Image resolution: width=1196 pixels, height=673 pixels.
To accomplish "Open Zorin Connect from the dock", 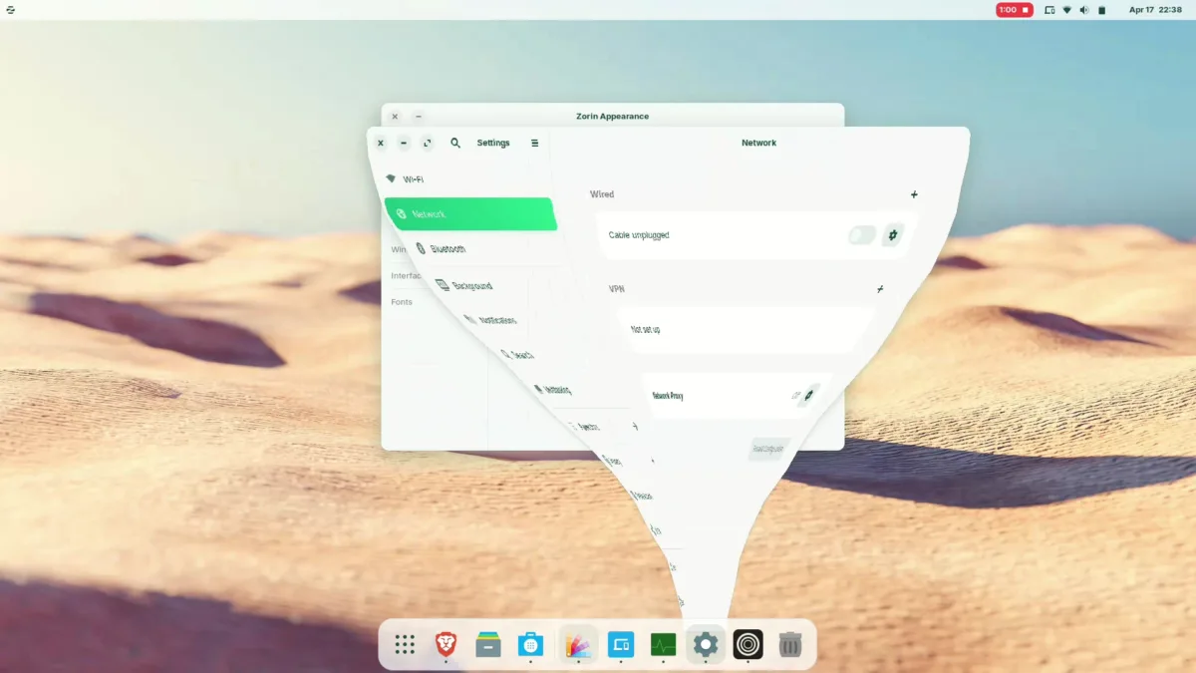I will click(x=621, y=644).
